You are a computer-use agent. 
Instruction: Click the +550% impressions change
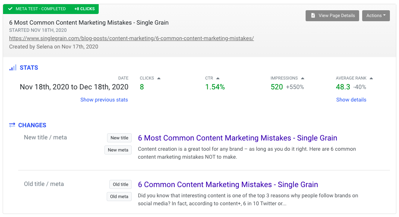coord(295,87)
